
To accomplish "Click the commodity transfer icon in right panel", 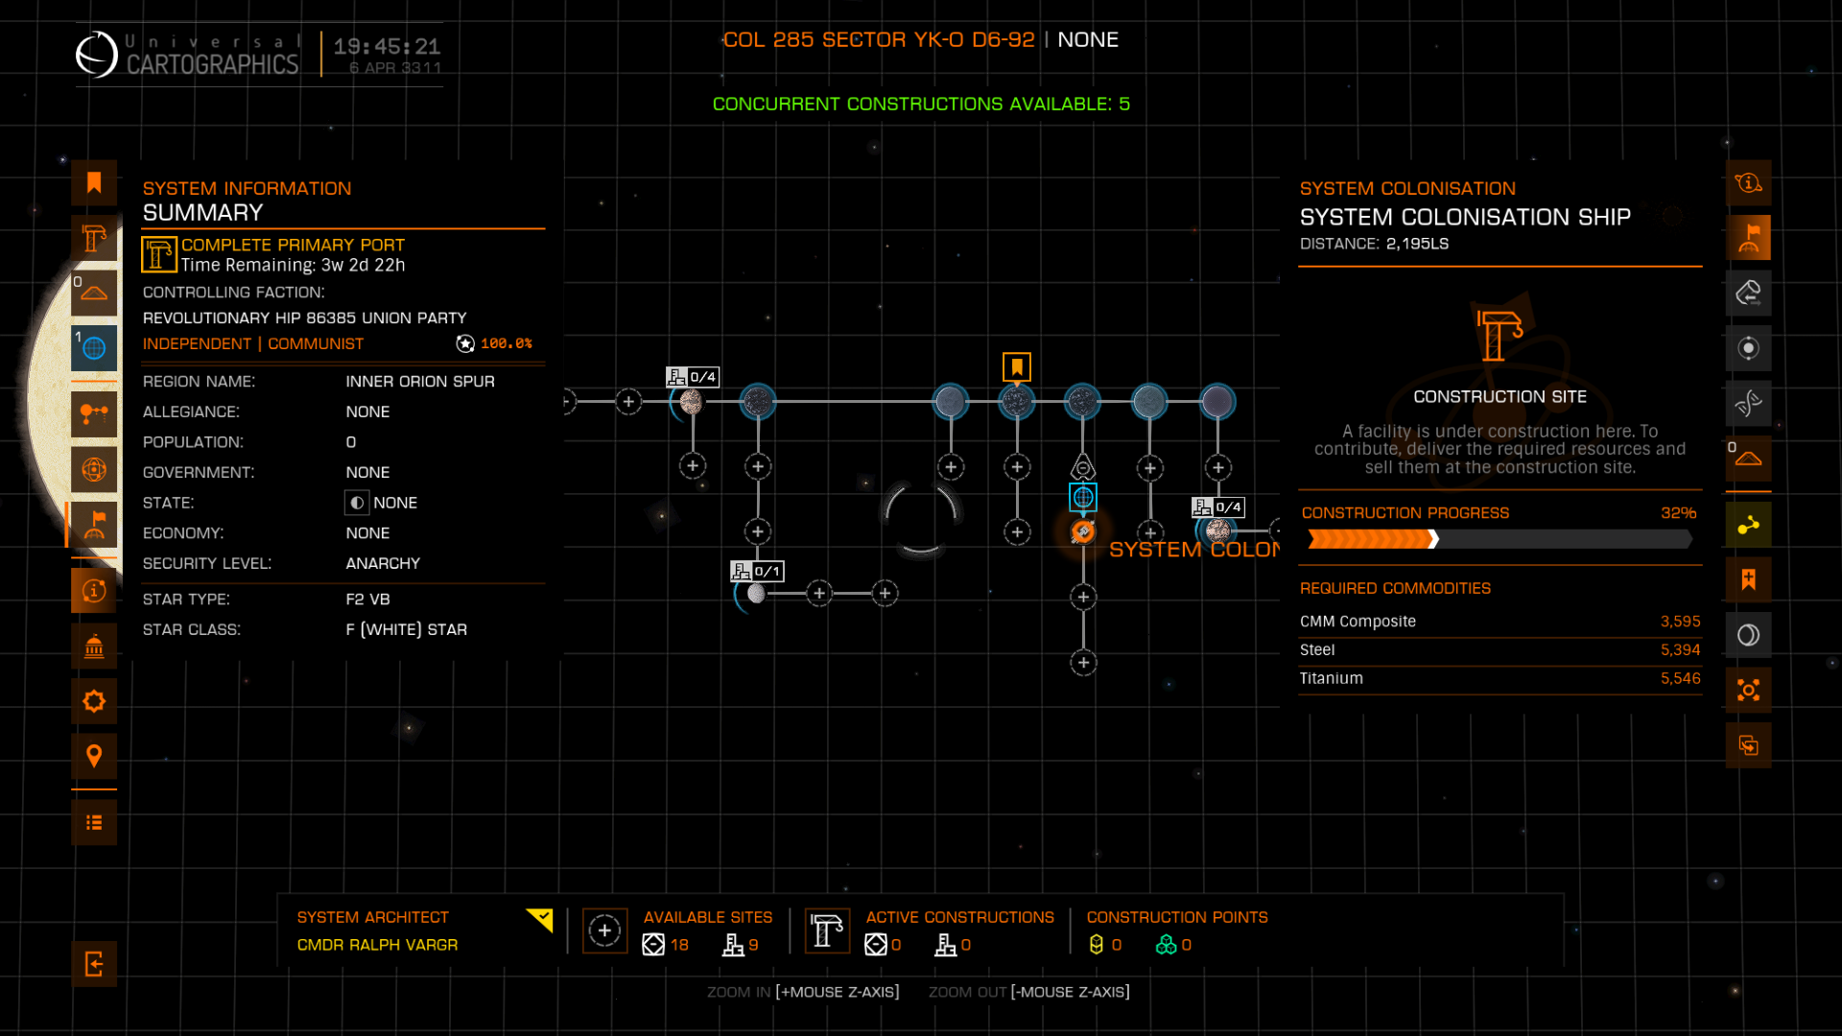I will click(1748, 293).
